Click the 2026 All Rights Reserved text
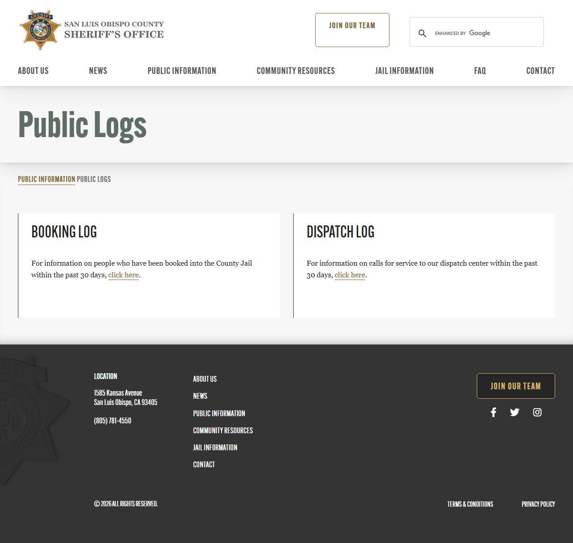This screenshot has width=573, height=543. (x=126, y=504)
